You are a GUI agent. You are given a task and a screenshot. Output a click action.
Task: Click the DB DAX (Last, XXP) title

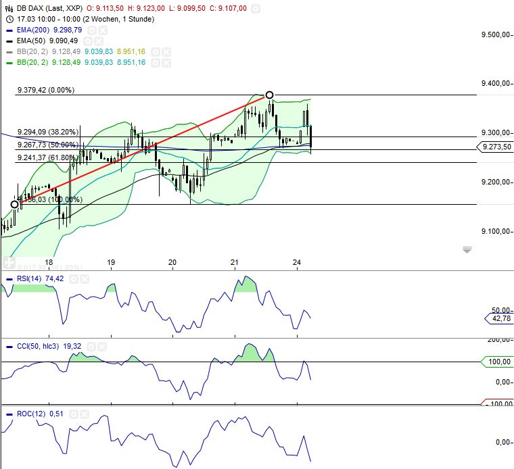49,9
